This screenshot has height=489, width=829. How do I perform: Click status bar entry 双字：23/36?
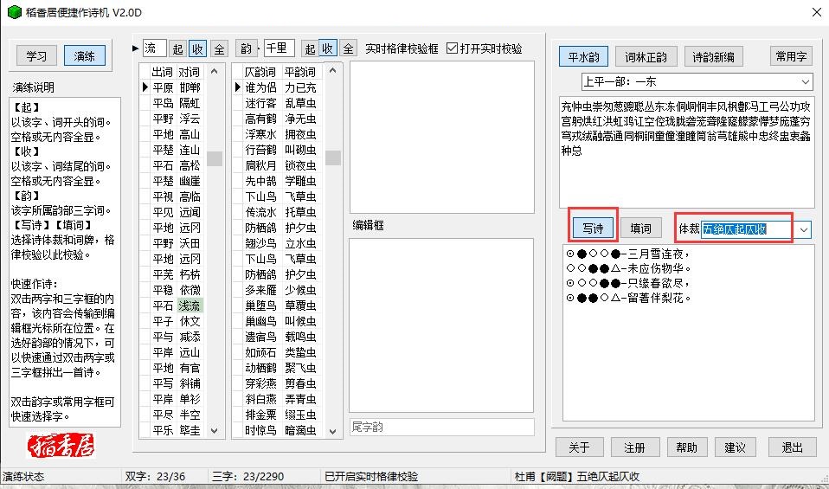[155, 476]
